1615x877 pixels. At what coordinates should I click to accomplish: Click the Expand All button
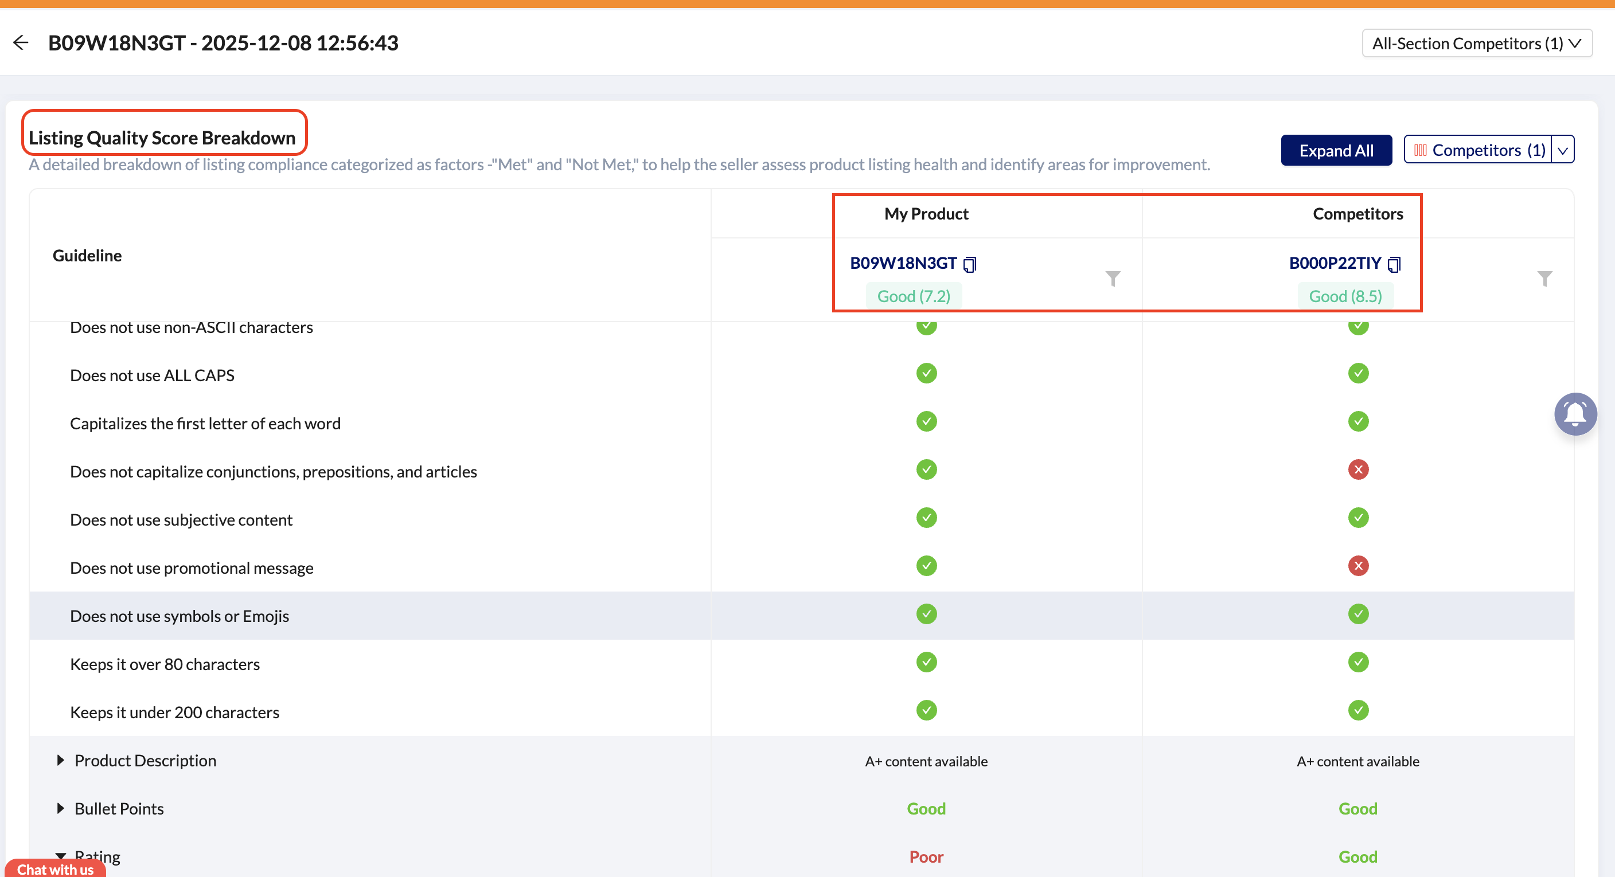1335,150
